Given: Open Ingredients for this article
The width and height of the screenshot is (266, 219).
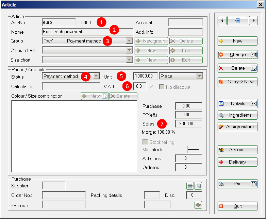Looking at the screenshot, I should pos(237,115).
